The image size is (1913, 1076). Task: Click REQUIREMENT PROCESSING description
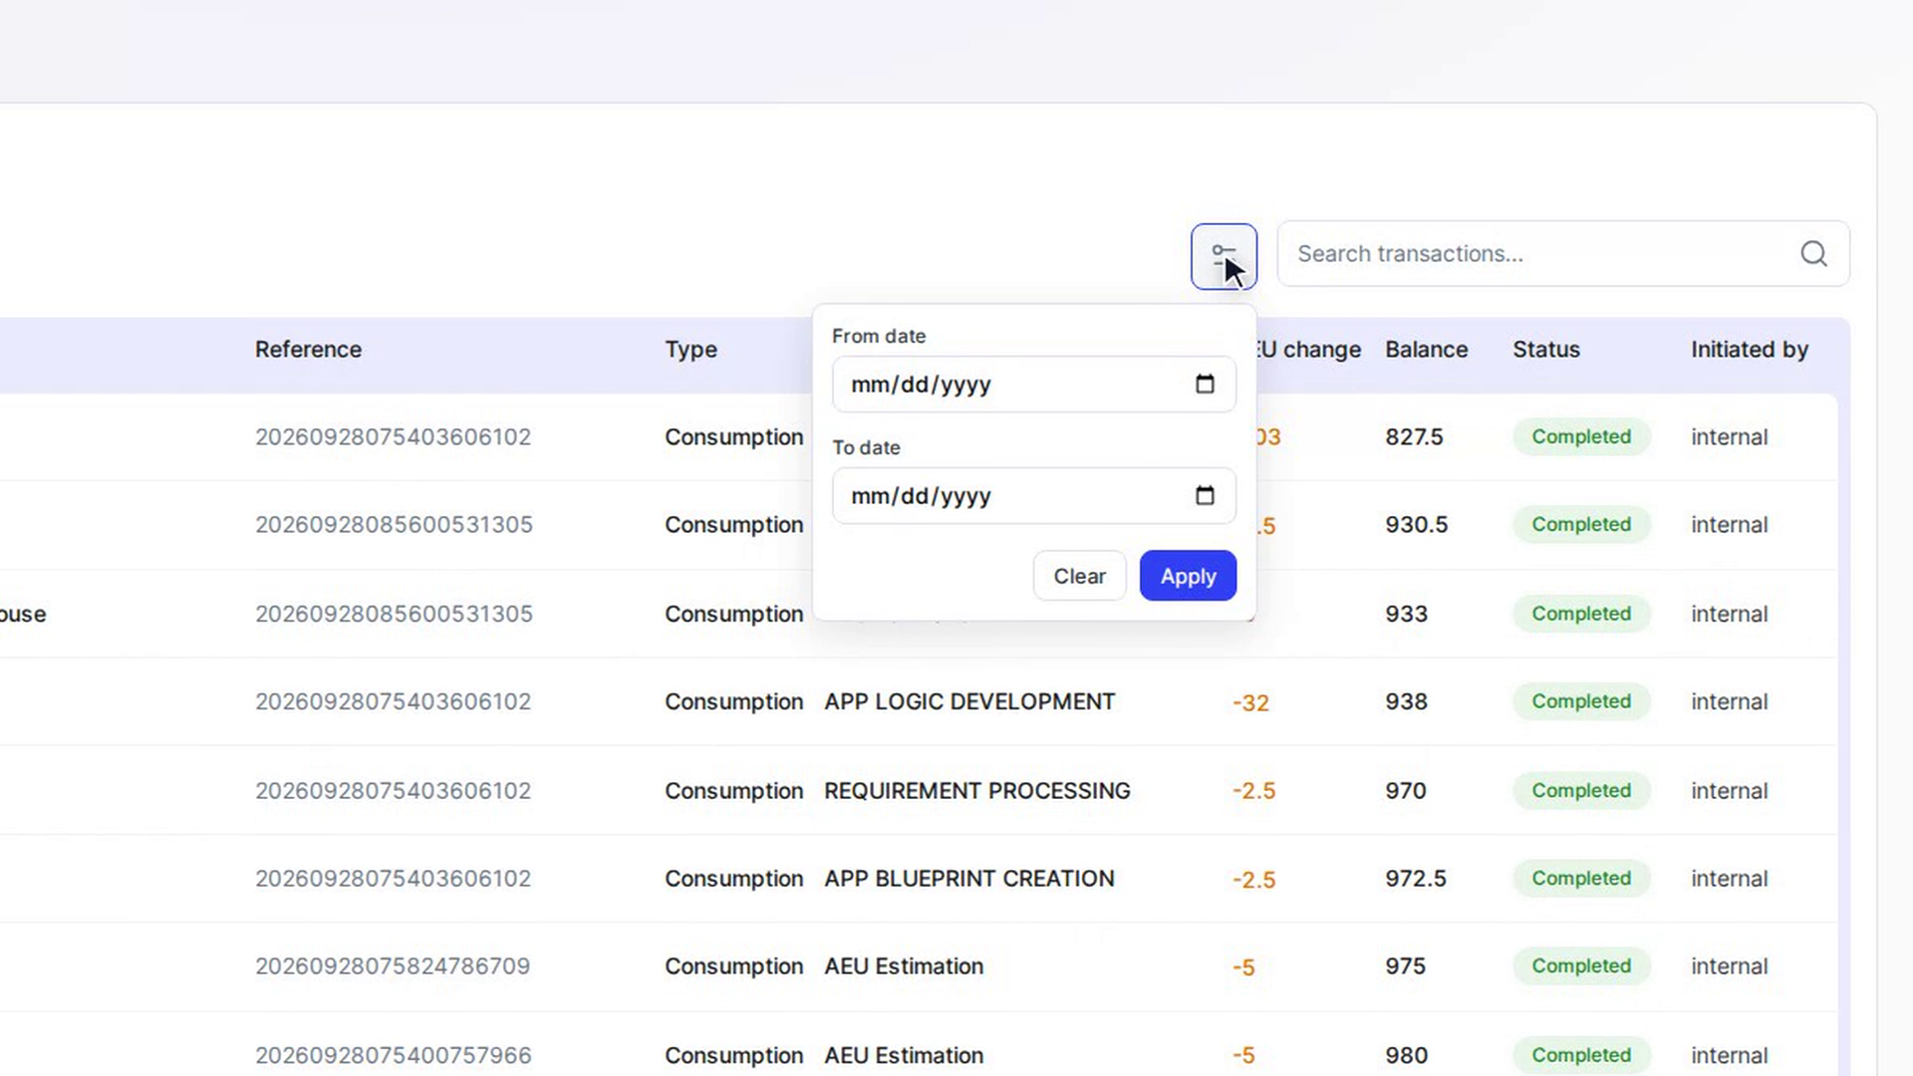[x=976, y=791]
